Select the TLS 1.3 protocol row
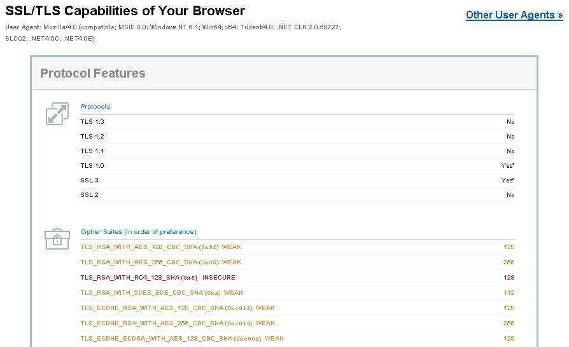 (x=92, y=122)
